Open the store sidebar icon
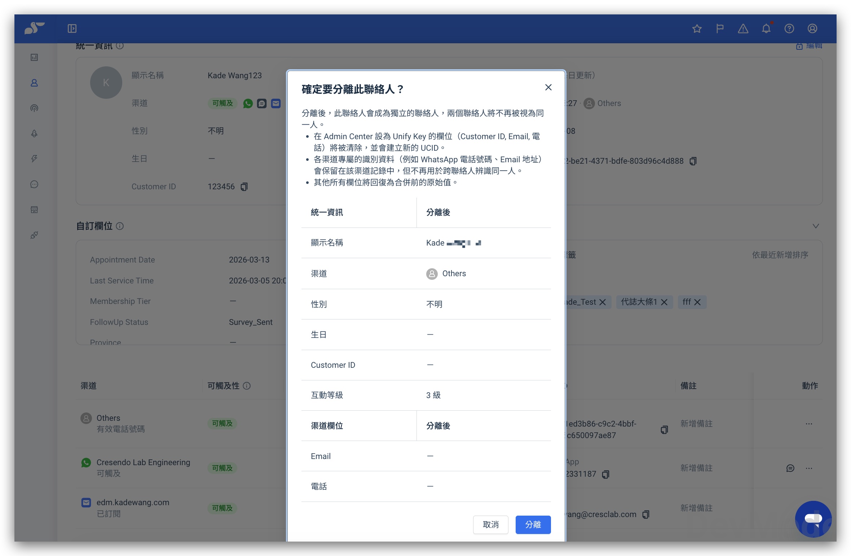 34,209
